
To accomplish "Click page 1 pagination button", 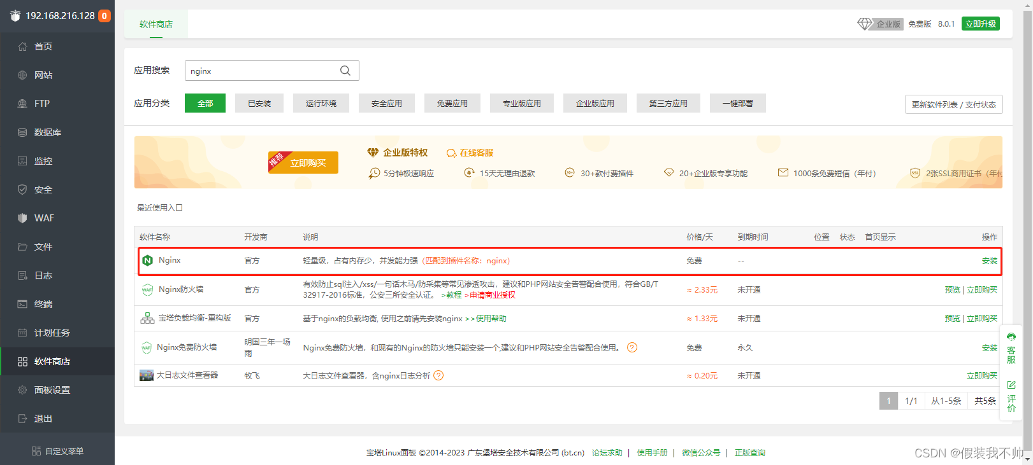I will click(x=888, y=401).
